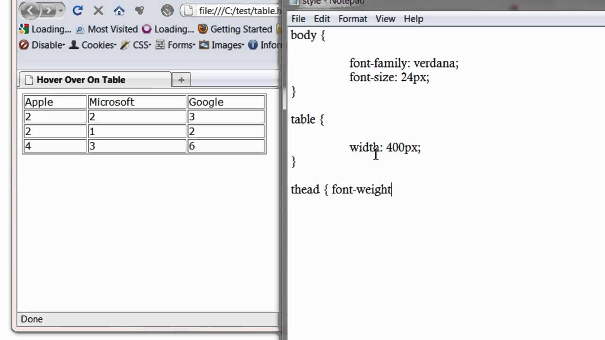Screen dimensions: 605x340
Task: Select the Hover Over On Table tab
Action: click(95, 79)
